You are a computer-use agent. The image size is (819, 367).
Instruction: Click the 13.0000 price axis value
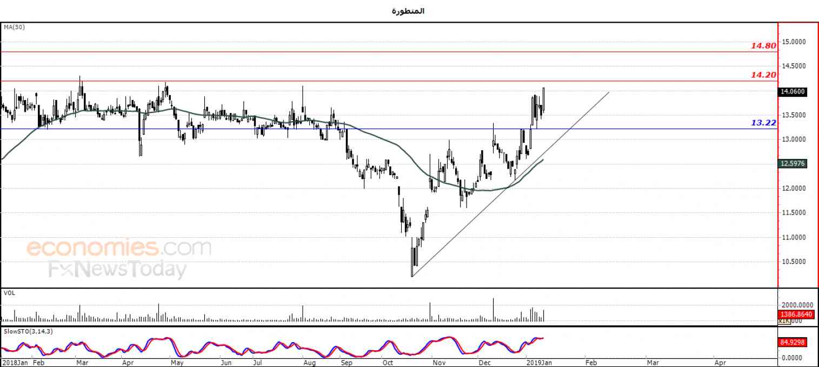[x=794, y=139]
